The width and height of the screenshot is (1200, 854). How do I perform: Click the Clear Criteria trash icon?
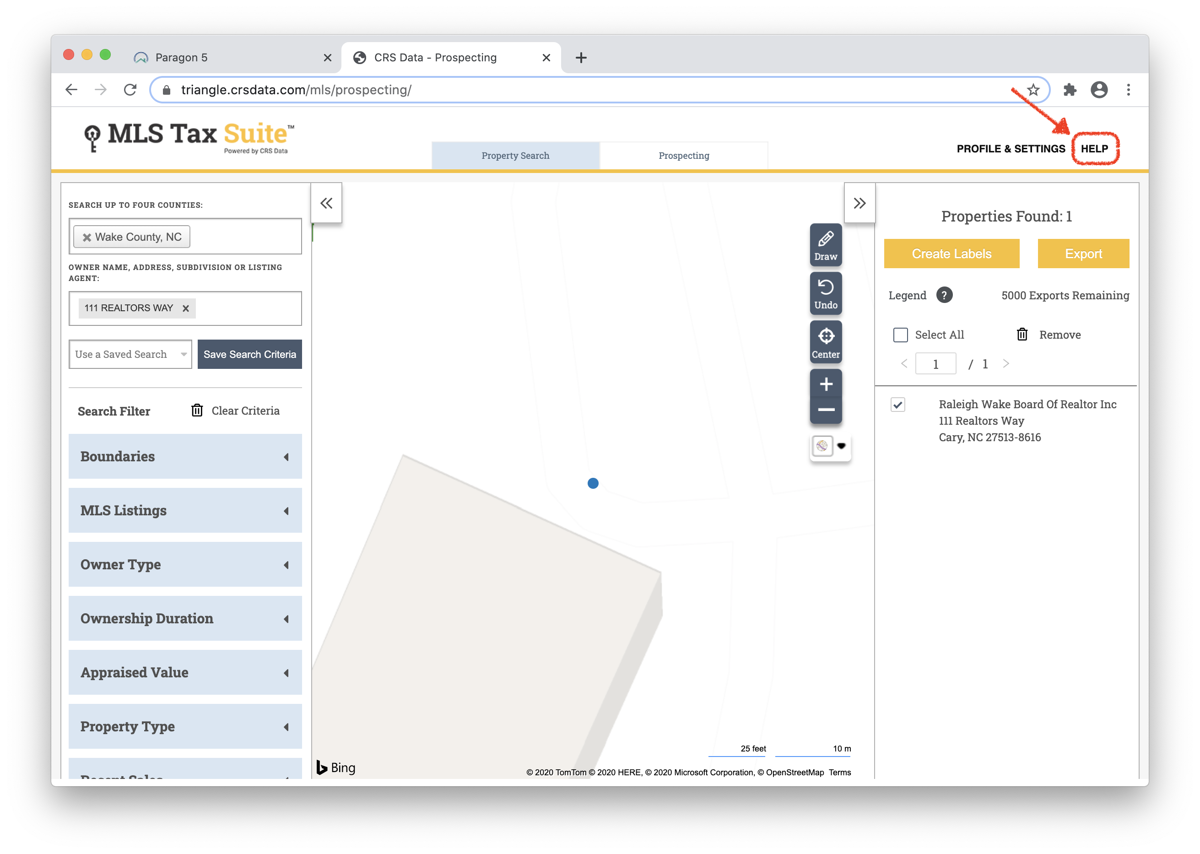[x=197, y=410]
